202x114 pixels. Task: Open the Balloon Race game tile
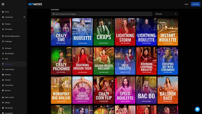[168, 90]
